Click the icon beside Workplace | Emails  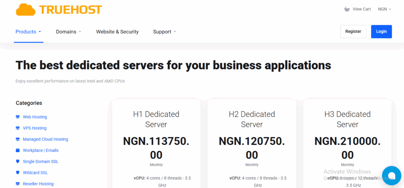point(17,150)
